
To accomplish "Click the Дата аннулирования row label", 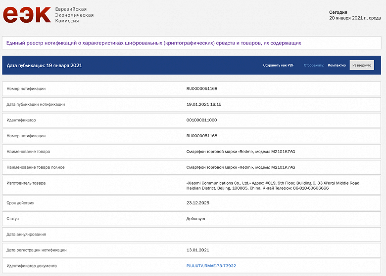I will click(x=26, y=234).
